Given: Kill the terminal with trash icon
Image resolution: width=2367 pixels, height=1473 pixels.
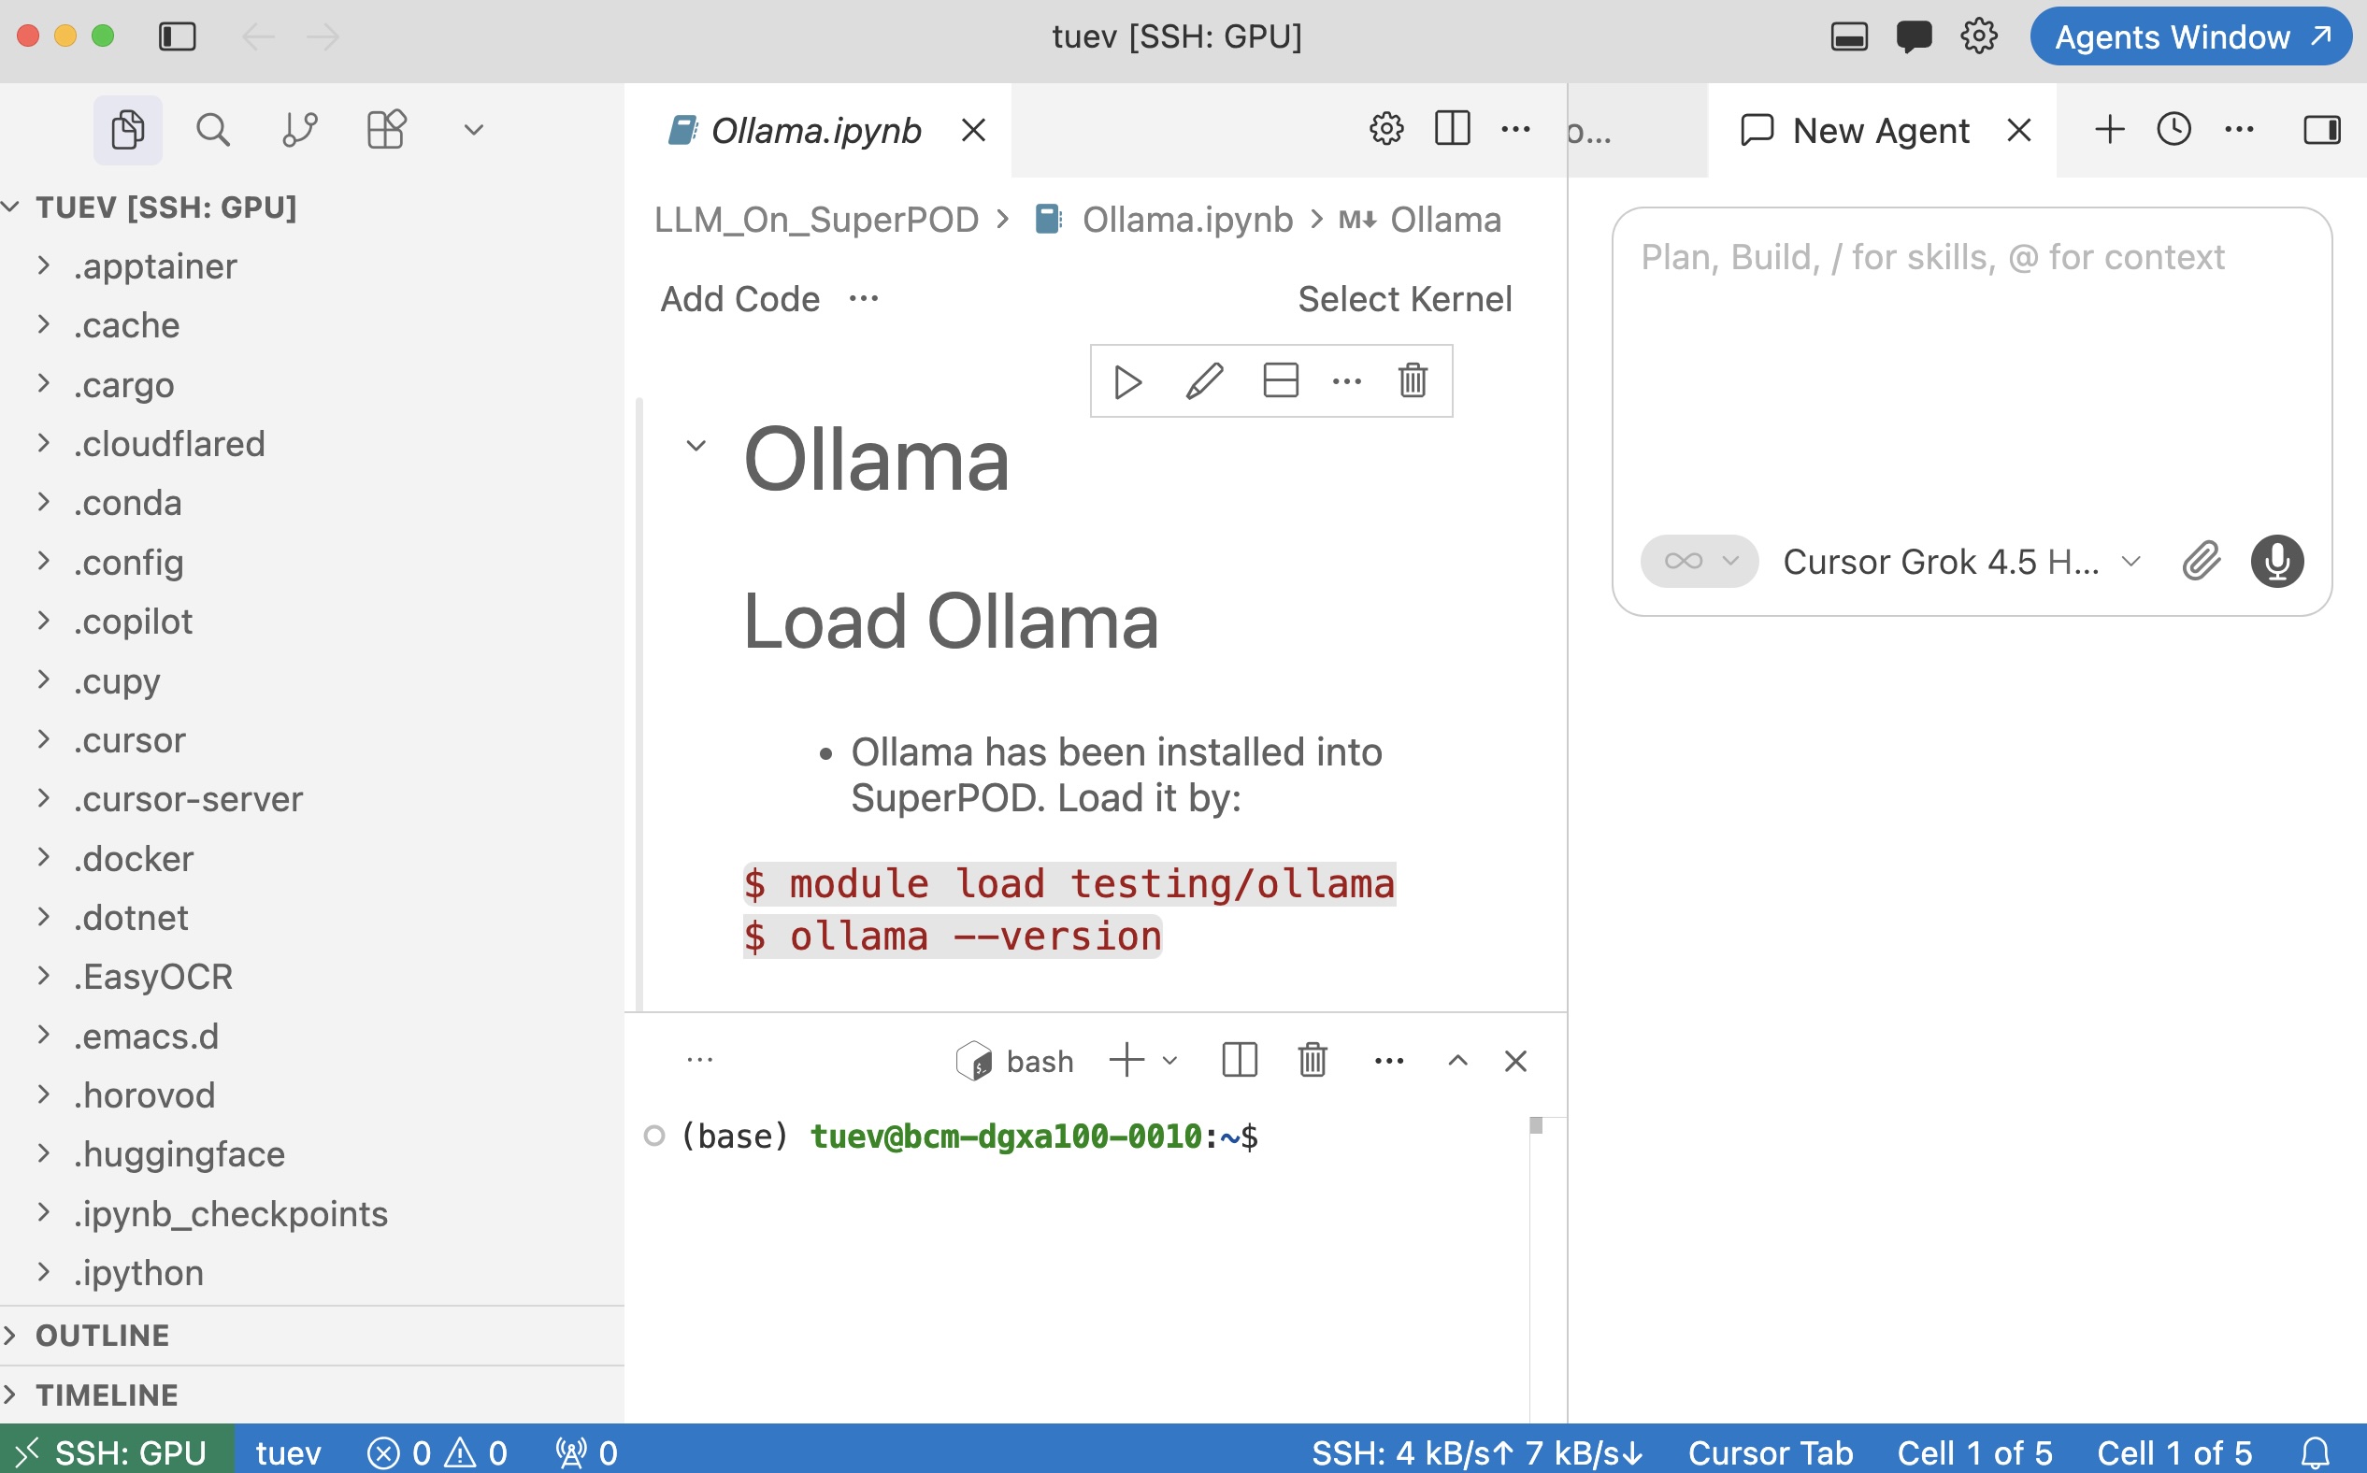Looking at the screenshot, I should pos(1313,1060).
